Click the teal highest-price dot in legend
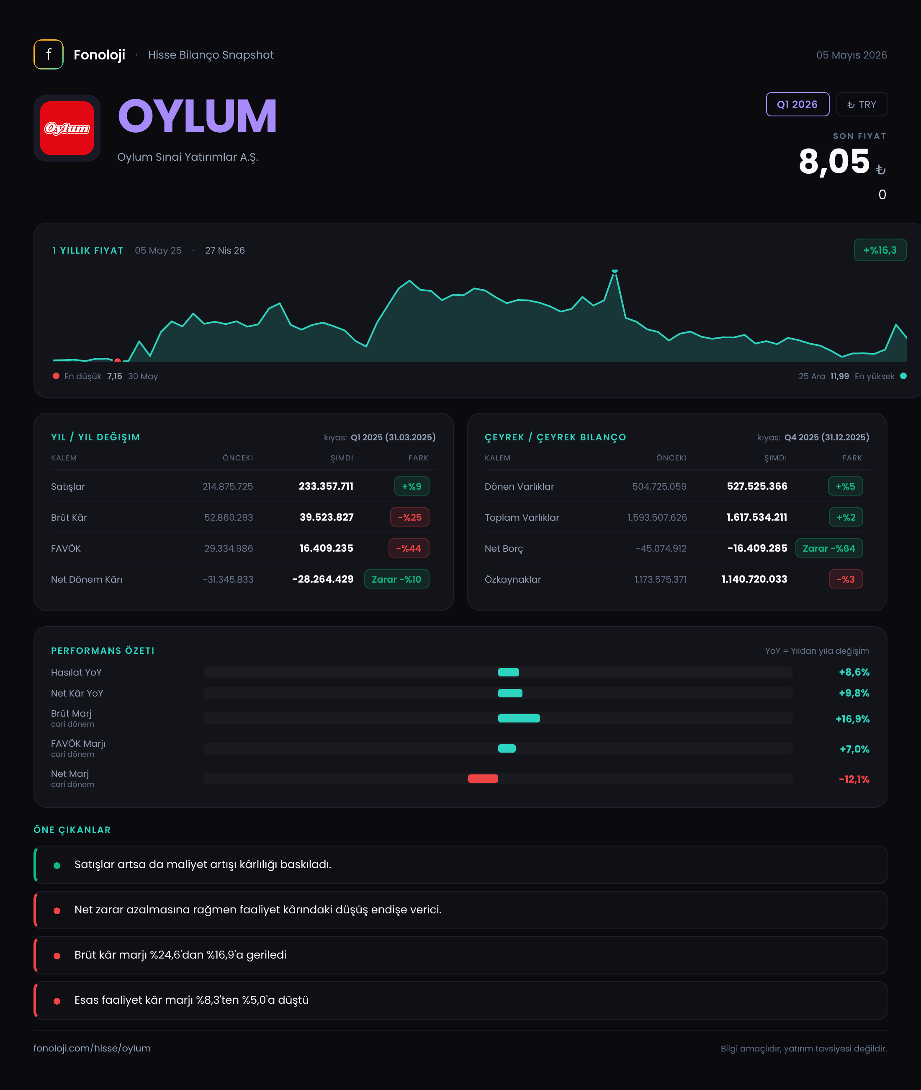The height and width of the screenshot is (1090, 921). click(x=903, y=376)
